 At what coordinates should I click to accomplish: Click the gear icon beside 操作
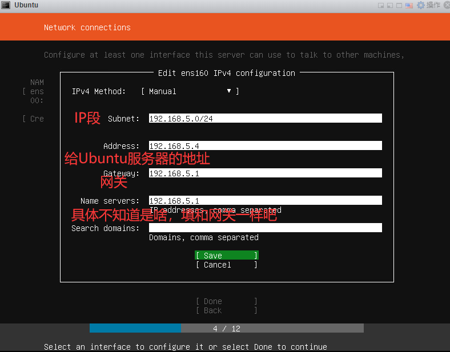click(421, 5)
